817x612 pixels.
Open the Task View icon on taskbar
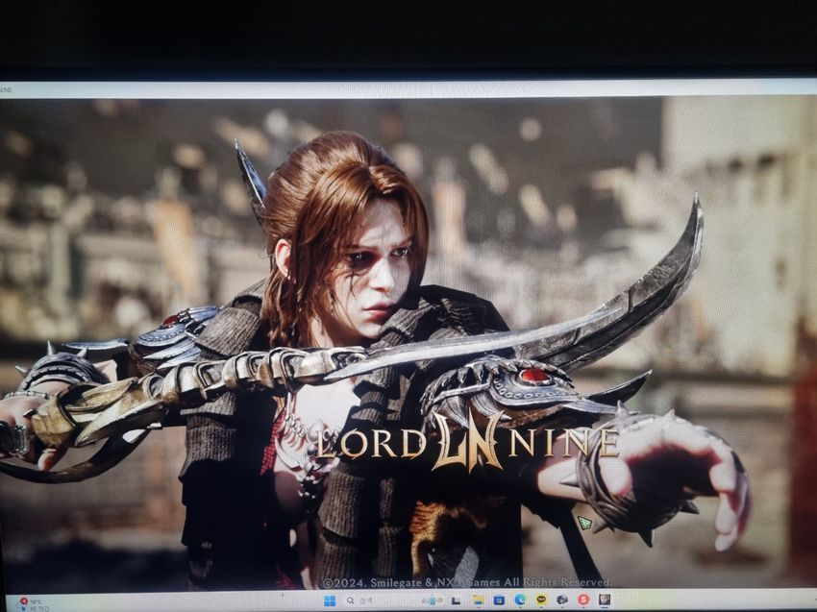(x=456, y=600)
